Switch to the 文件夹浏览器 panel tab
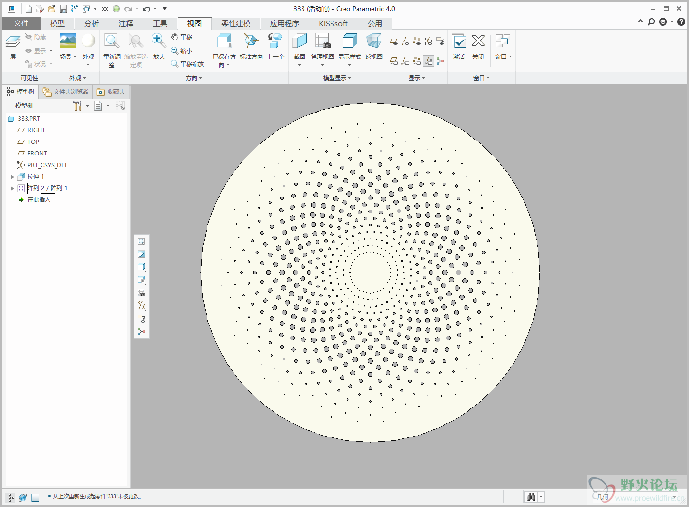The width and height of the screenshot is (689, 507). point(66,92)
